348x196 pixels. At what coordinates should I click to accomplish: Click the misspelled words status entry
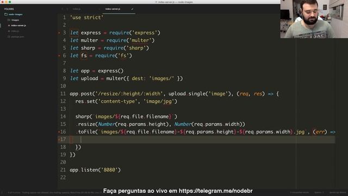click(x=300, y=192)
